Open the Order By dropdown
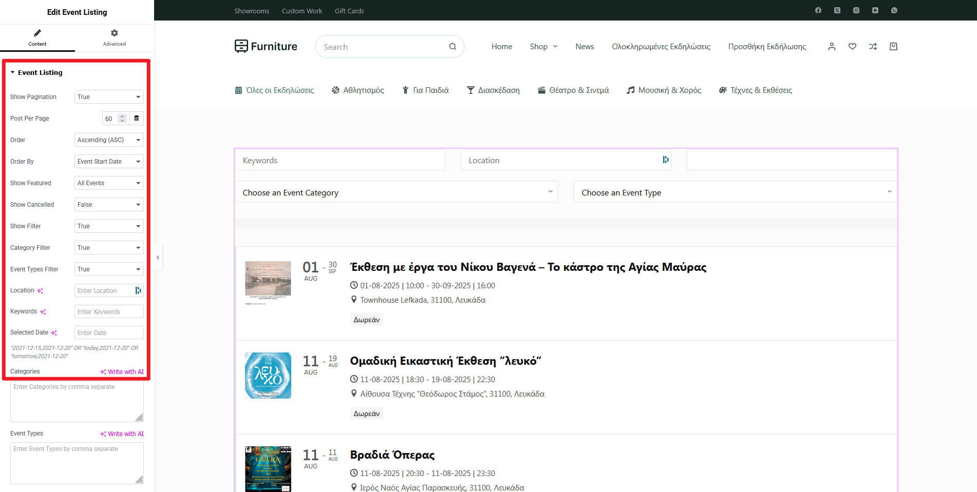 (109, 162)
